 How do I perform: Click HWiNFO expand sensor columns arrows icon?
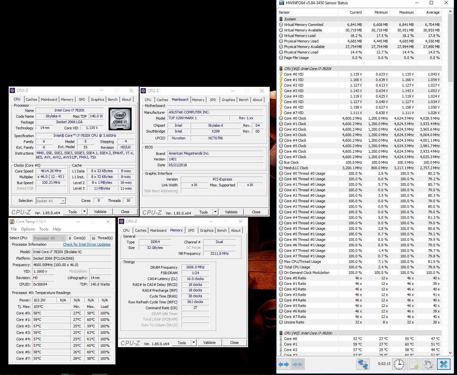click(x=284, y=364)
